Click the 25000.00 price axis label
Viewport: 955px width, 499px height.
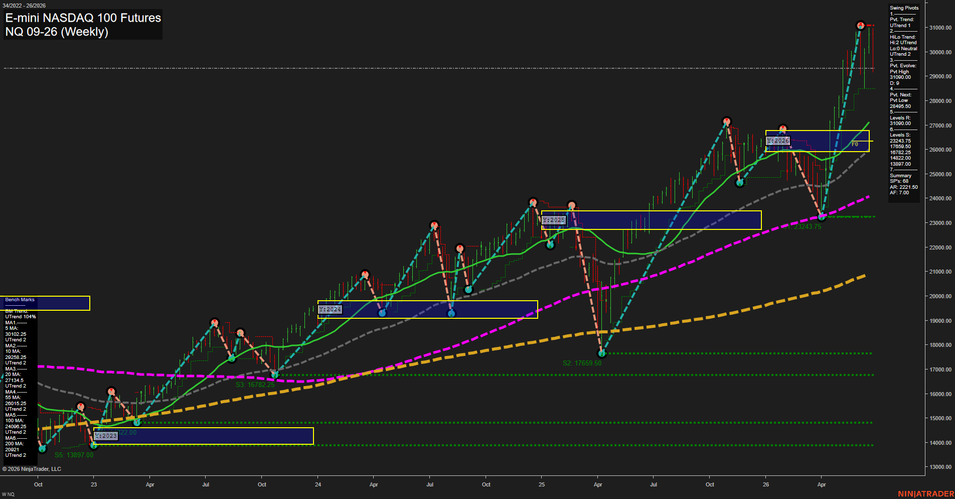[940, 175]
